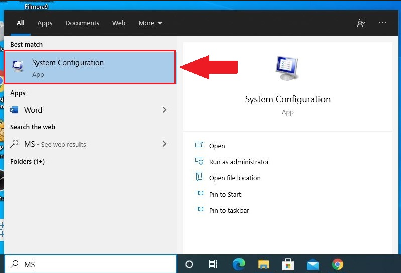Click the search box containing MS
401x273 pixels.
click(91, 264)
